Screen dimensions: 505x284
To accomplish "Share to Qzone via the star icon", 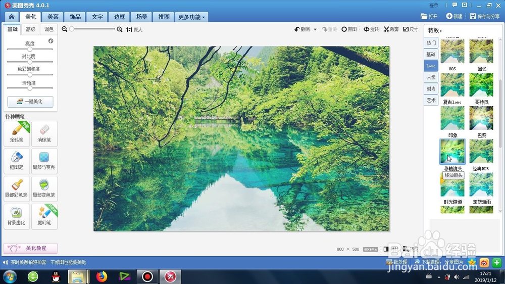I will pos(472,262).
